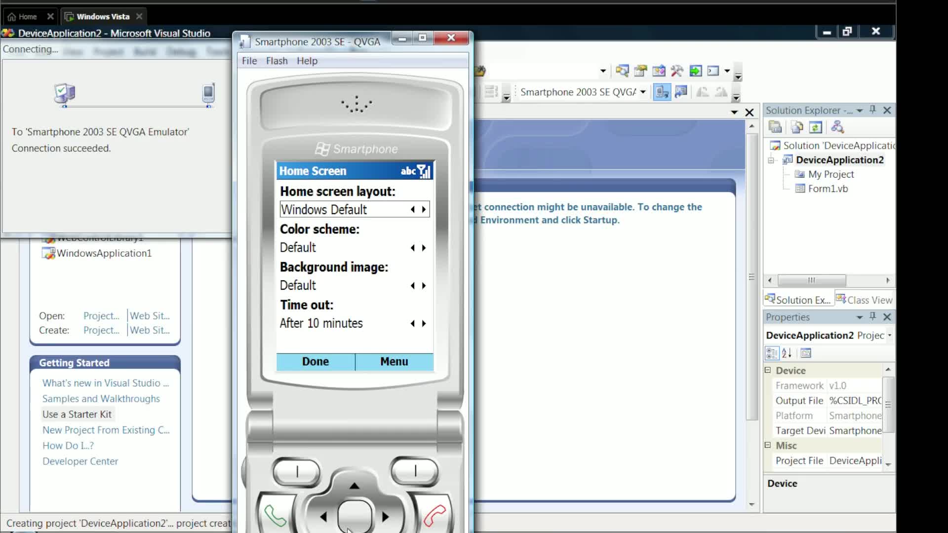This screenshot has height=533, width=948.
Task: Pin the Solution Explorer panel
Action: (x=872, y=110)
